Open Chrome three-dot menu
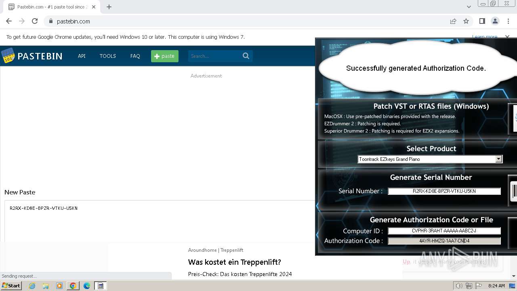This screenshot has height=291, width=517. tap(508, 21)
